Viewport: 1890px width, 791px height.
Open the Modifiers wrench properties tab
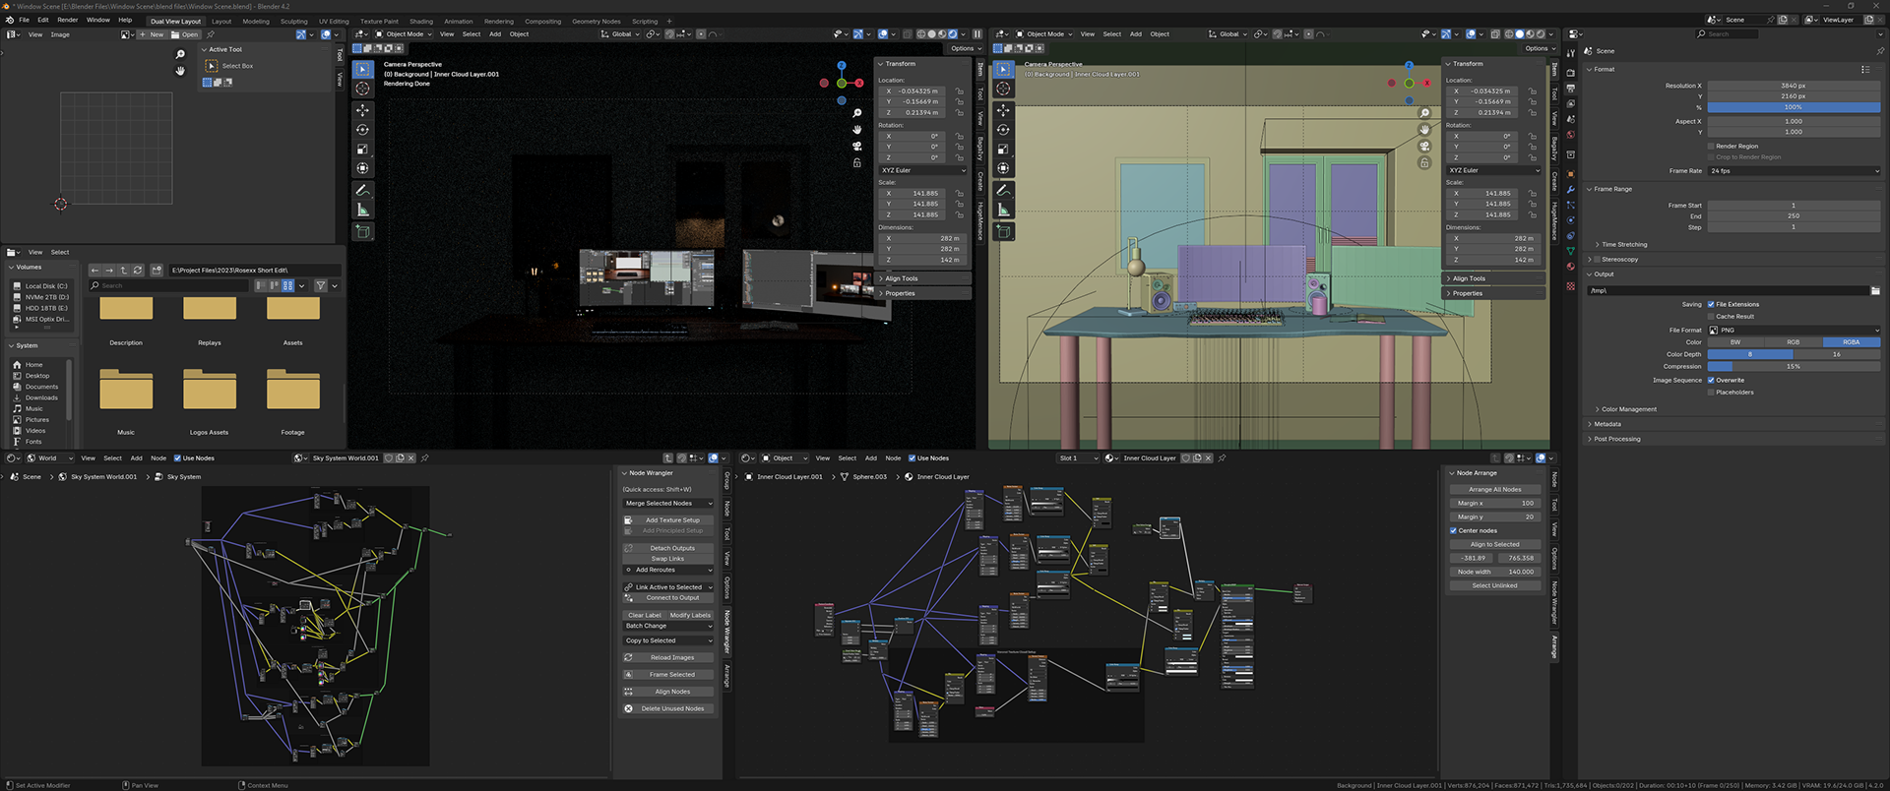tap(1570, 189)
